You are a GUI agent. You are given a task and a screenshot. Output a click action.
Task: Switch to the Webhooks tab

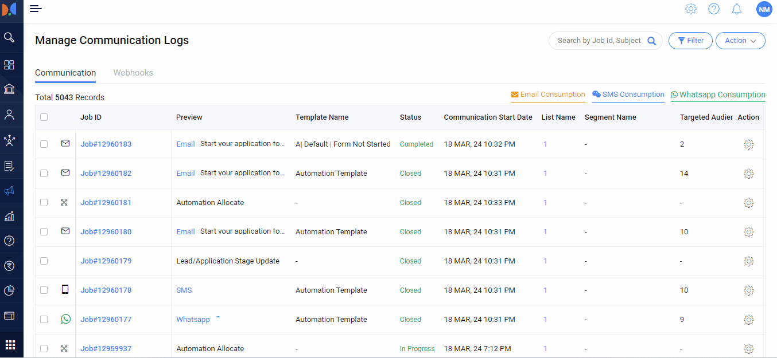tap(133, 73)
